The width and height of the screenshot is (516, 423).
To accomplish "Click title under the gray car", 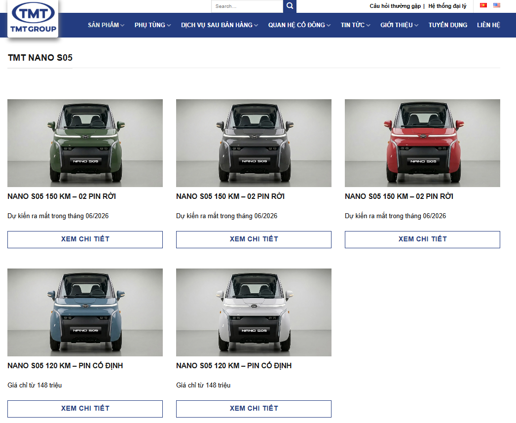I will click(230, 196).
